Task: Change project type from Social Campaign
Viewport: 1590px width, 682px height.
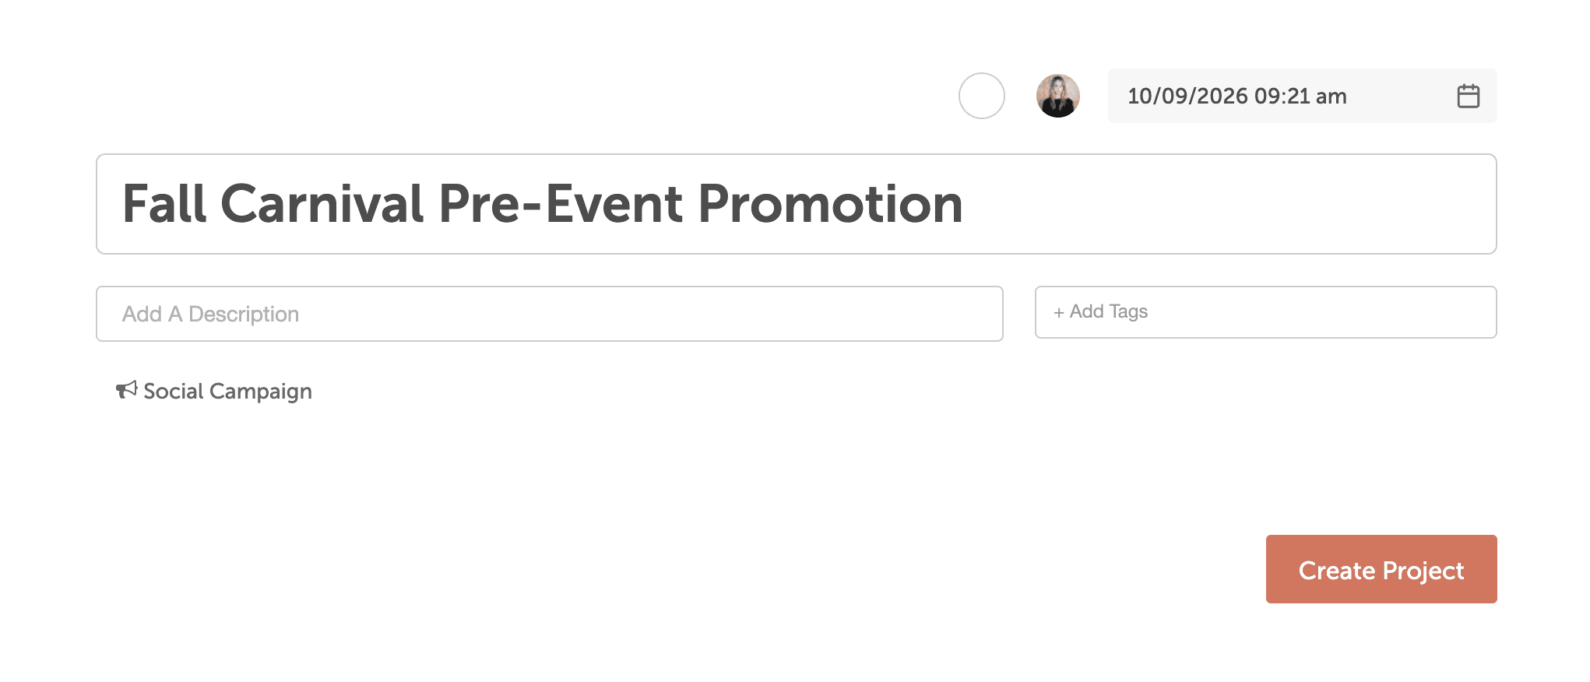Action: pos(214,391)
